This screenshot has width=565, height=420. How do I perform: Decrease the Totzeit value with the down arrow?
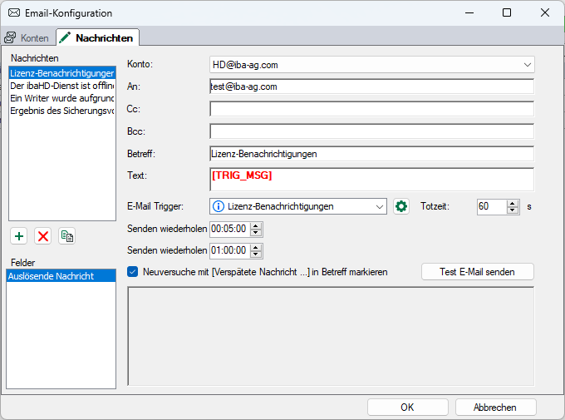pos(512,210)
